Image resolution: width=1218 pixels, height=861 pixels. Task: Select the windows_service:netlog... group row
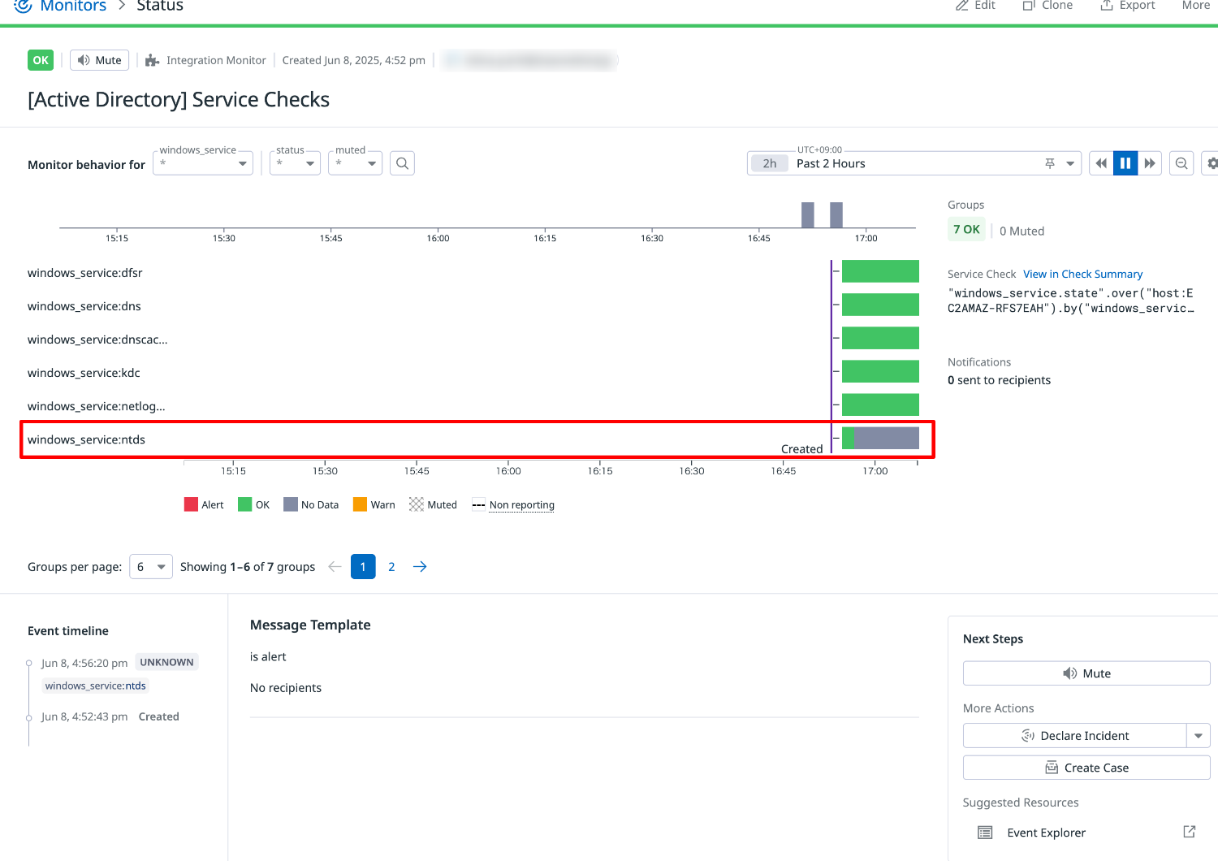click(97, 406)
